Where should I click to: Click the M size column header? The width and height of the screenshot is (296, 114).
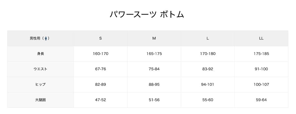click(154, 38)
